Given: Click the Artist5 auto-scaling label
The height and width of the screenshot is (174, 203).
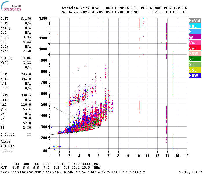Looking at the screenshot, I should coord(8,146).
